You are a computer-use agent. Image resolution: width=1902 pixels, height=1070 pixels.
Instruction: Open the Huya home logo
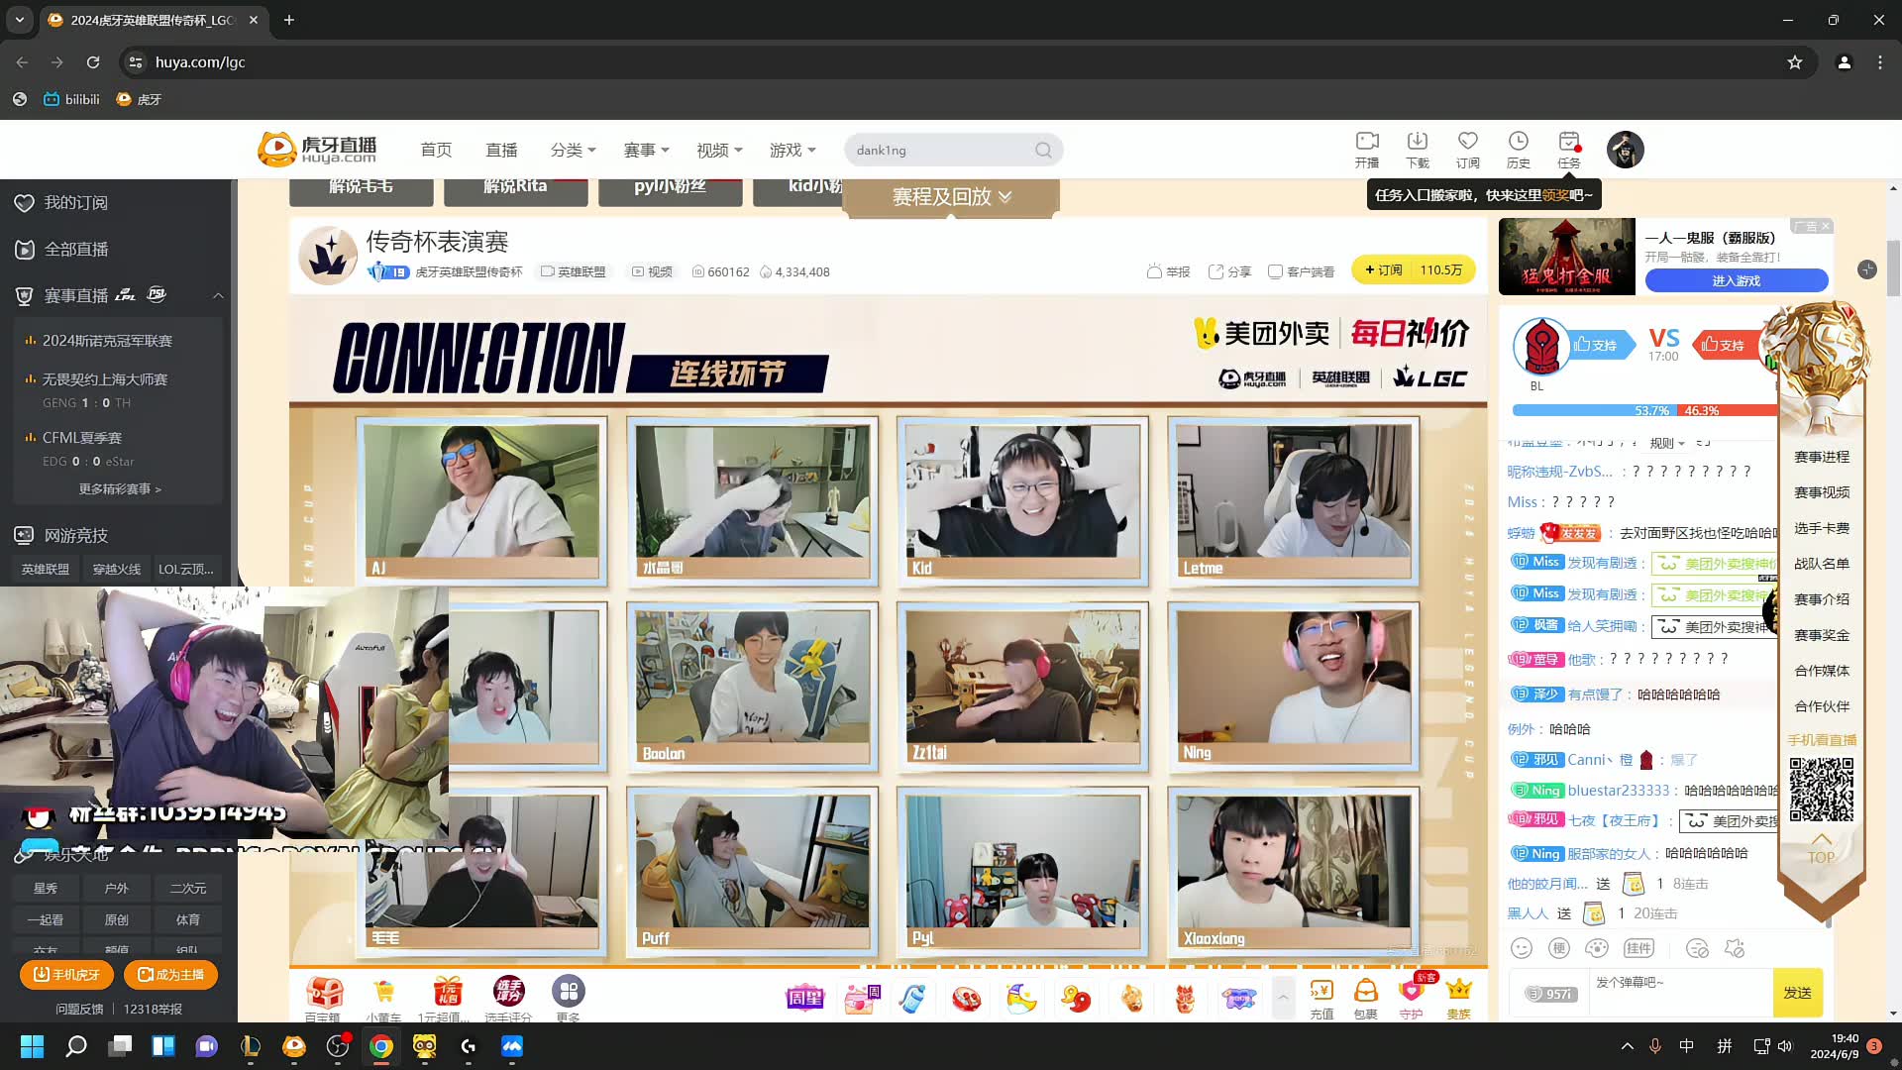click(x=317, y=150)
